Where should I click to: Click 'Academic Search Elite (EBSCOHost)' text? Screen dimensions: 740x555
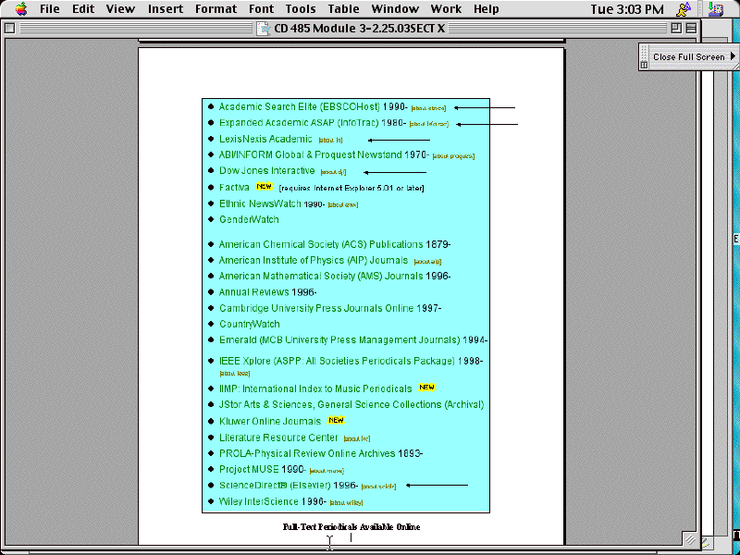click(x=299, y=106)
